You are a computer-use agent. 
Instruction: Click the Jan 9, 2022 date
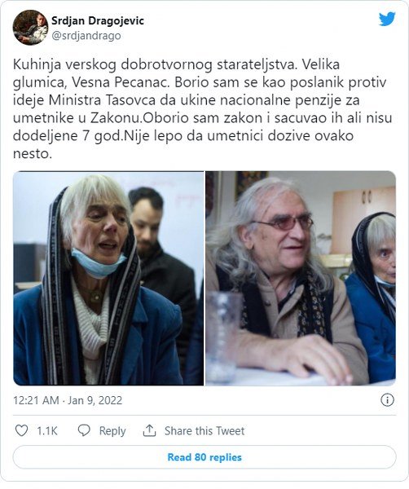click(x=95, y=400)
